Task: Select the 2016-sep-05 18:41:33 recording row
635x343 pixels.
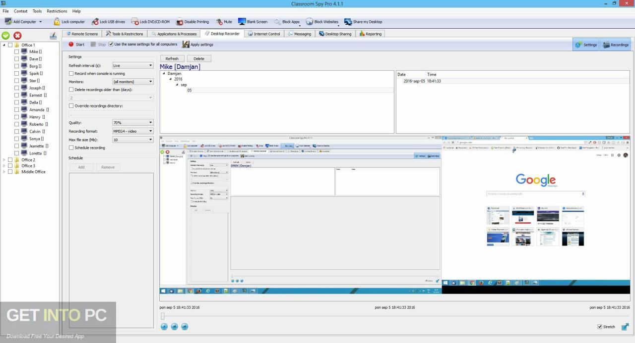Action: pos(513,81)
